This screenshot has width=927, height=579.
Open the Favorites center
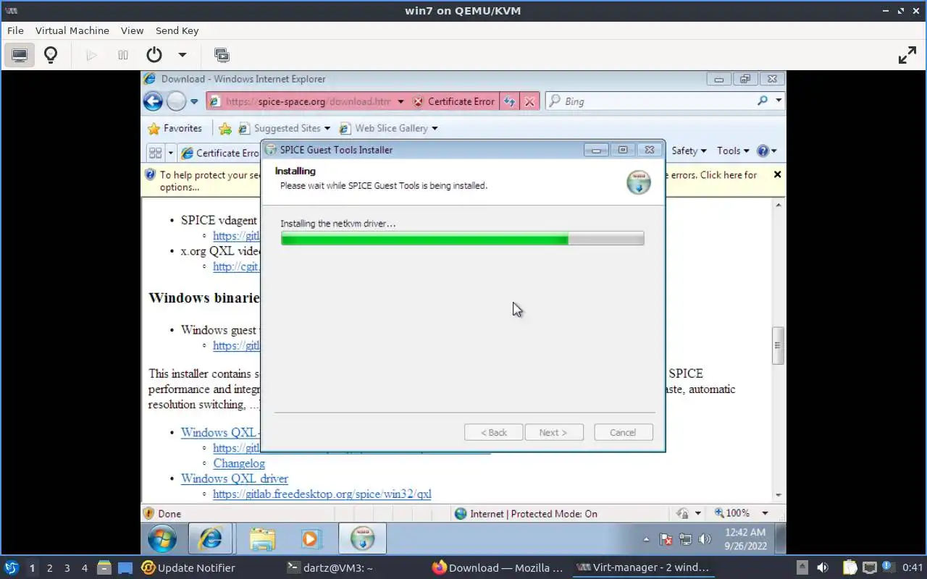[x=175, y=128]
